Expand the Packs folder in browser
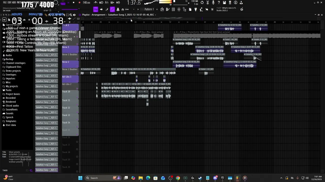 [x=9, y=90]
